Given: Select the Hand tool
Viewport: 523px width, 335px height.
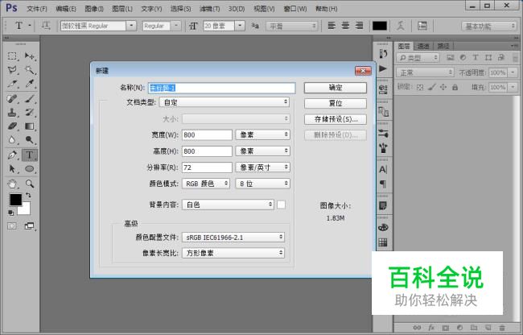Looking at the screenshot, I should (12, 184).
